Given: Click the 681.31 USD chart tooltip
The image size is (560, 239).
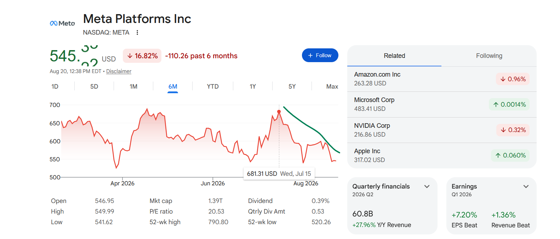Looking at the screenshot, I should point(279,174).
